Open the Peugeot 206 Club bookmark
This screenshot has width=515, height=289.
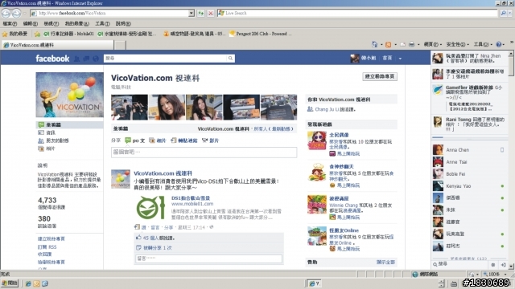click(x=260, y=34)
